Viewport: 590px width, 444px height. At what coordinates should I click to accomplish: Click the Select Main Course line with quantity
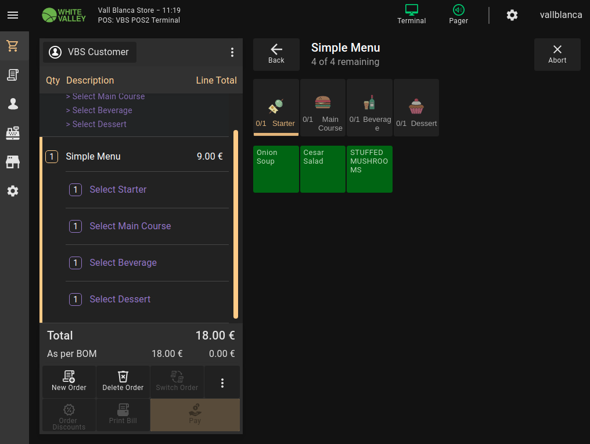click(x=147, y=226)
